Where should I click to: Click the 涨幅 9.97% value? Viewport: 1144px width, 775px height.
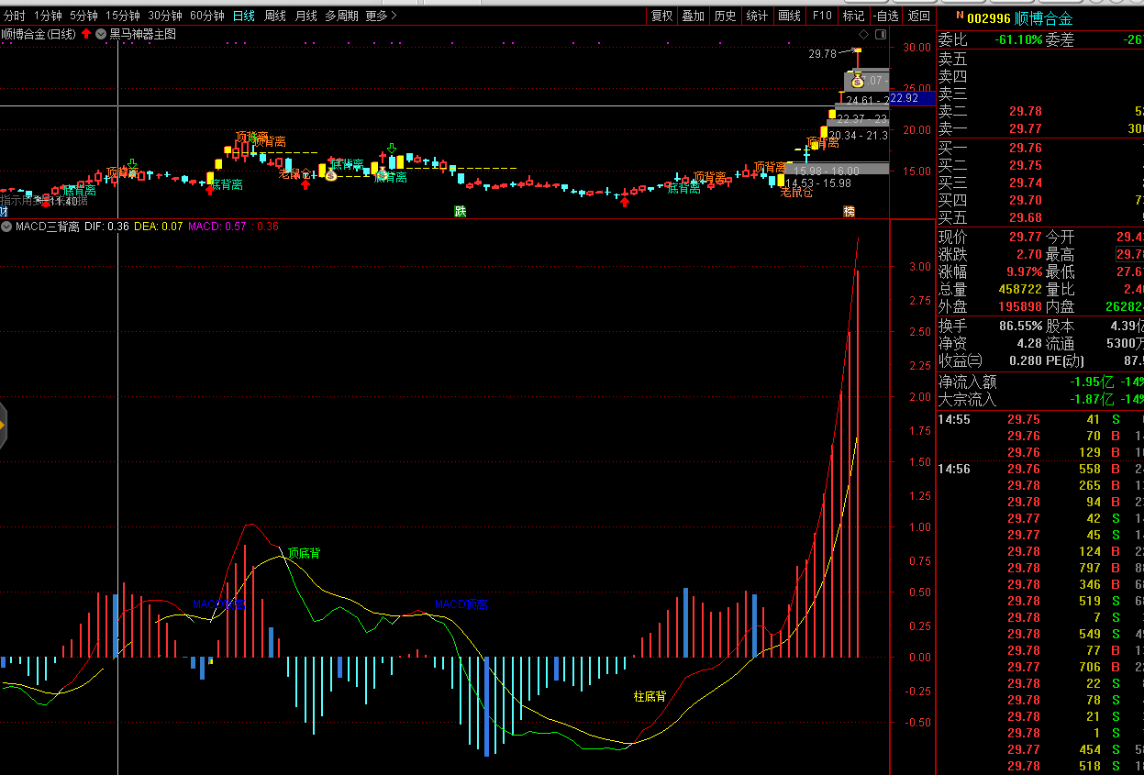point(1023,271)
